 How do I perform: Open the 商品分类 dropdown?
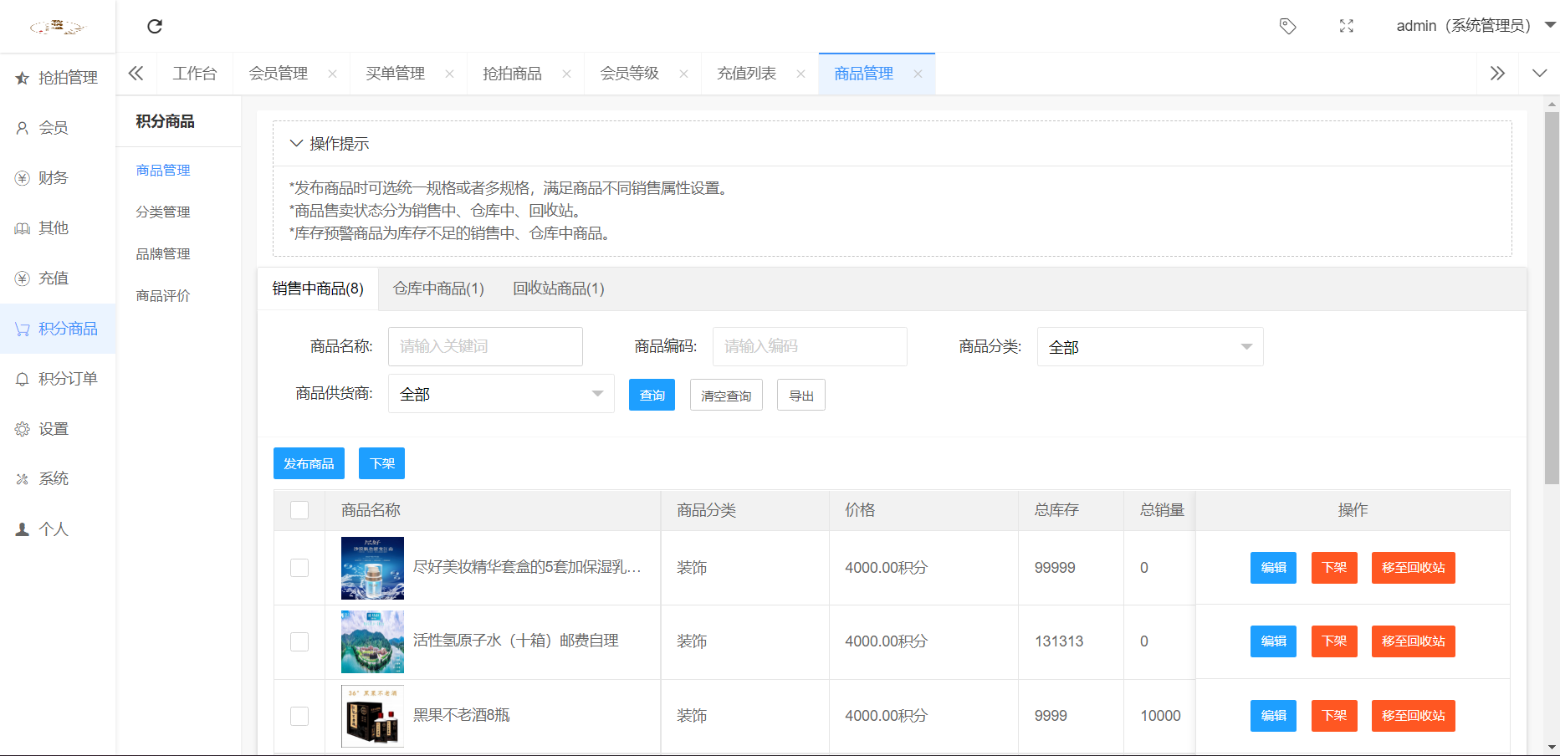click(x=1150, y=346)
